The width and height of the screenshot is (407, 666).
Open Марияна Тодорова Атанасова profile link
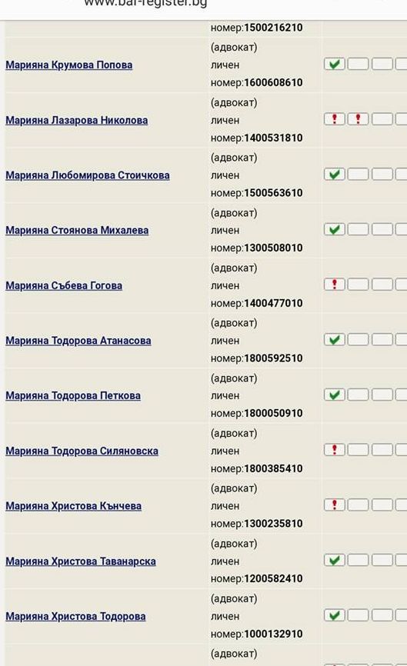[x=78, y=341]
